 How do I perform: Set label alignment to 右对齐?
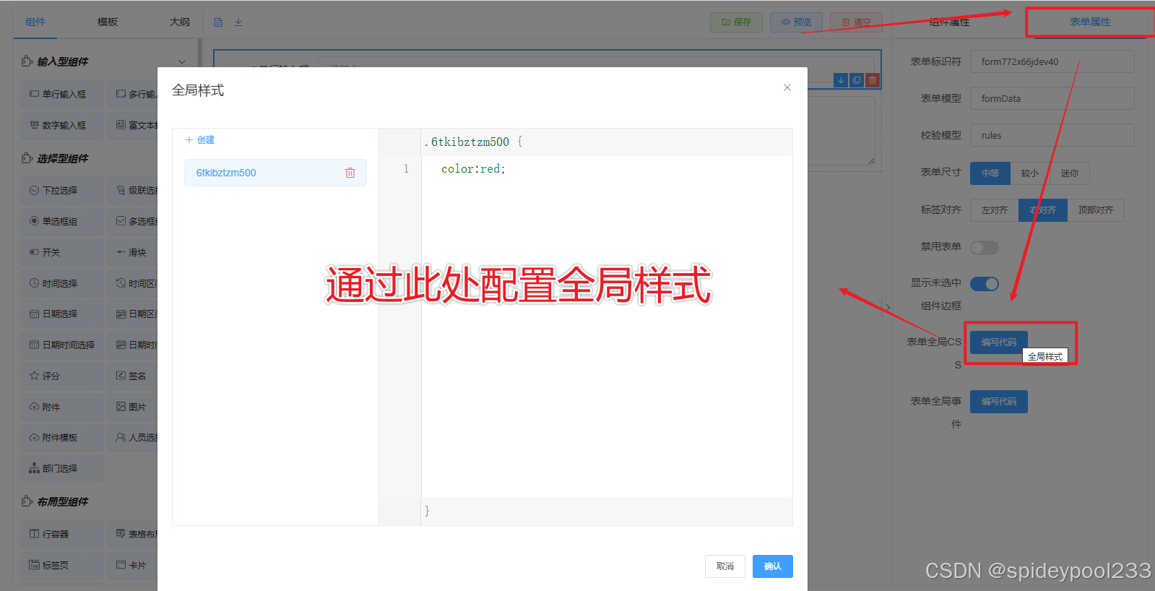click(x=1043, y=210)
